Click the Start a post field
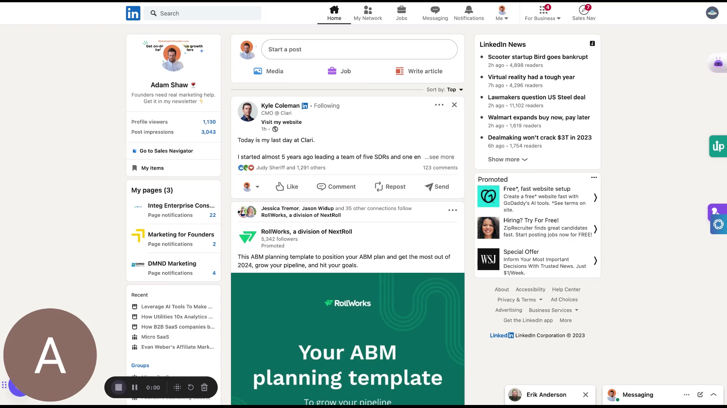 (x=359, y=49)
